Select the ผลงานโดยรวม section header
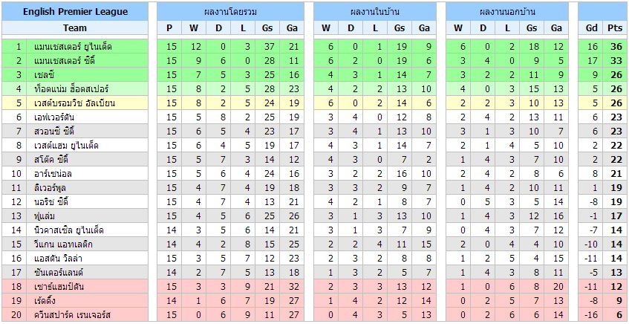This screenshot has height=324, width=629. (x=230, y=12)
